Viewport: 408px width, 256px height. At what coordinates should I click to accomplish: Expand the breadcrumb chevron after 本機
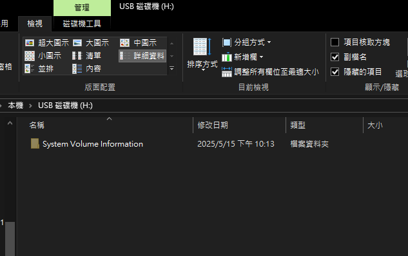coord(30,105)
